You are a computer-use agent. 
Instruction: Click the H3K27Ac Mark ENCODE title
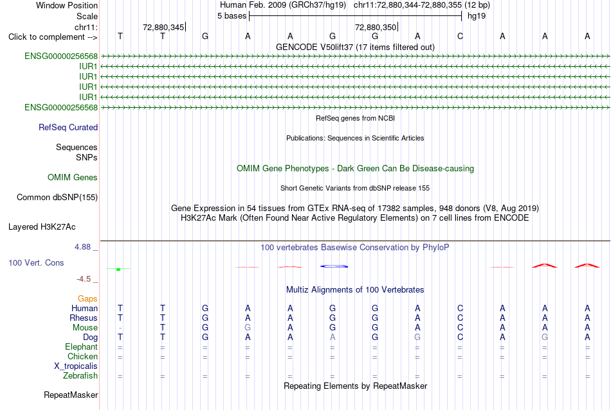pos(355,218)
